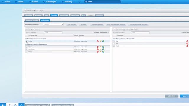Switch to the ESD tab

(84, 15)
